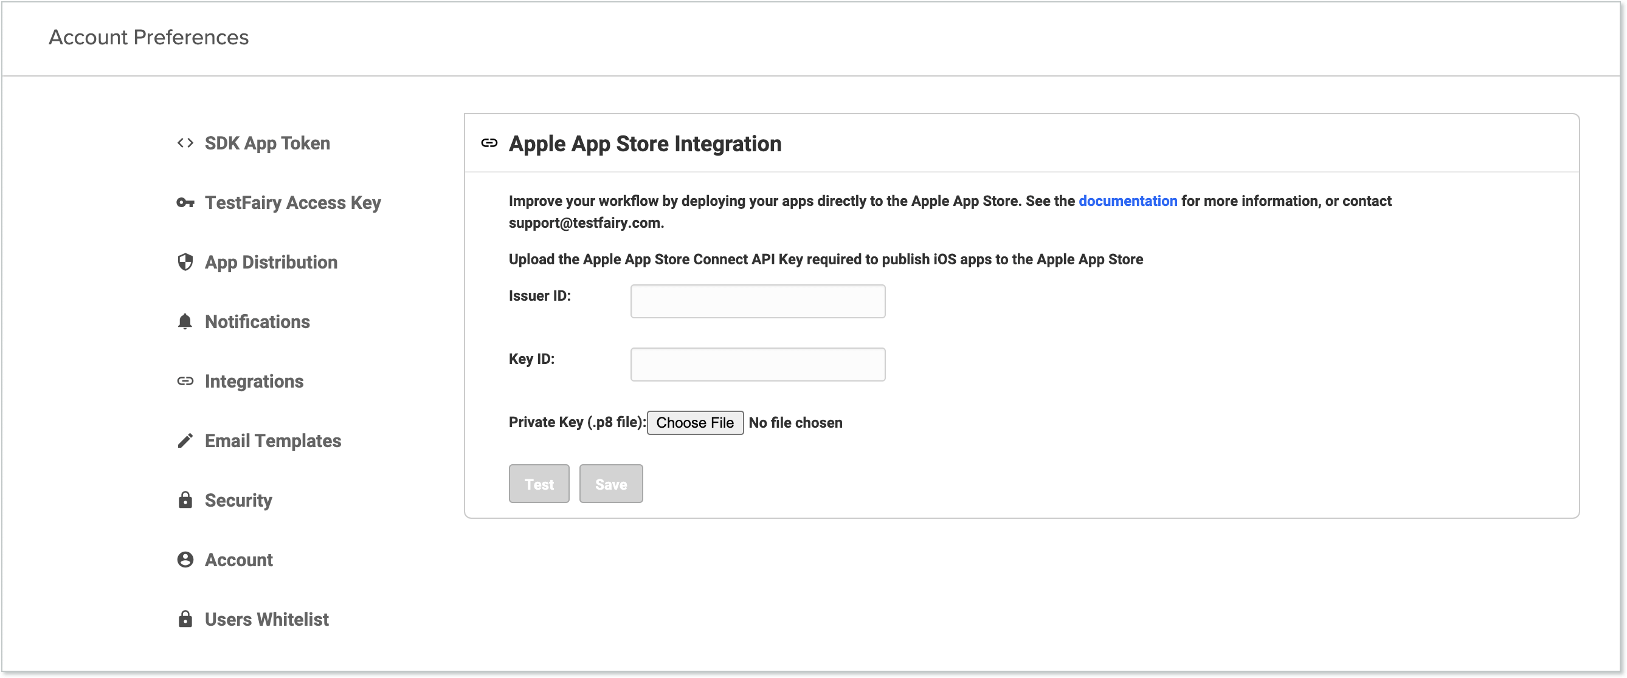This screenshot has width=1627, height=678.
Task: Click the Save button
Action: (610, 484)
